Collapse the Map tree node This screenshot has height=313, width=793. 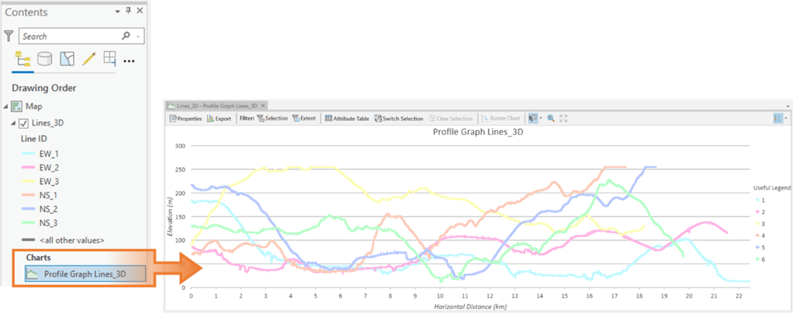(5, 106)
